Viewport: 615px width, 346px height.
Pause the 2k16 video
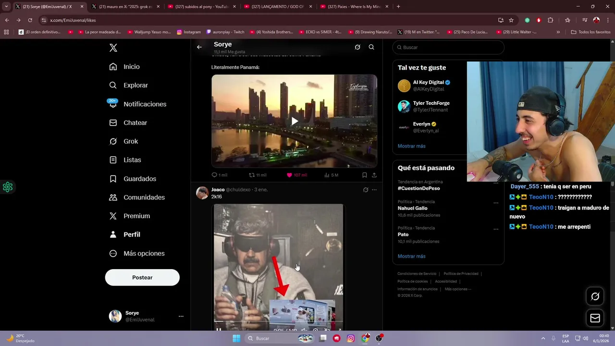[x=219, y=330]
